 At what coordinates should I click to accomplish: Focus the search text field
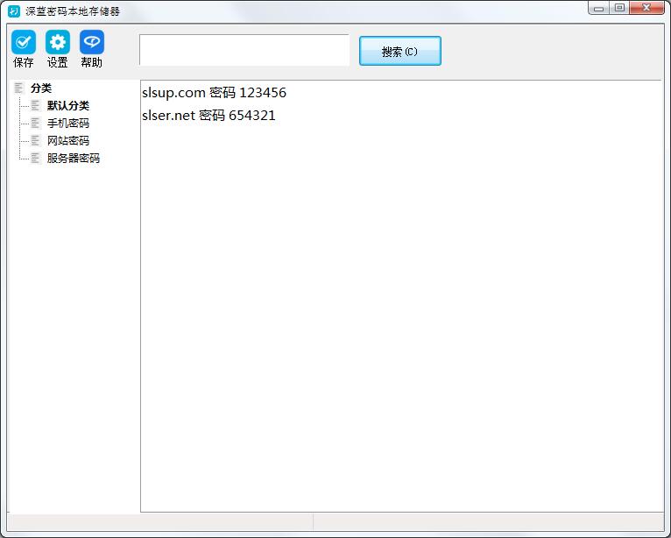tap(244, 50)
